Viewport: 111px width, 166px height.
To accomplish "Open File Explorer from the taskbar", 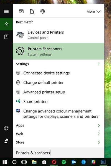I will (x=34, y=162).
